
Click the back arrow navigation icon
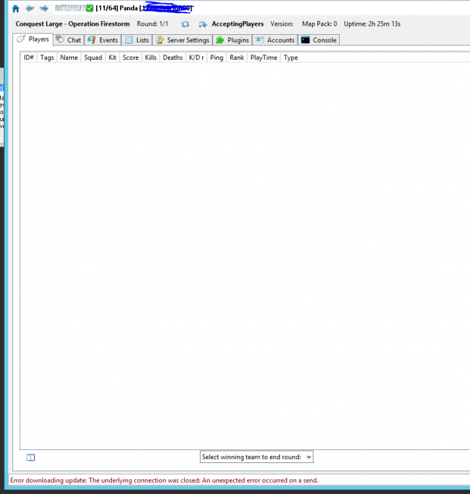(30, 8)
